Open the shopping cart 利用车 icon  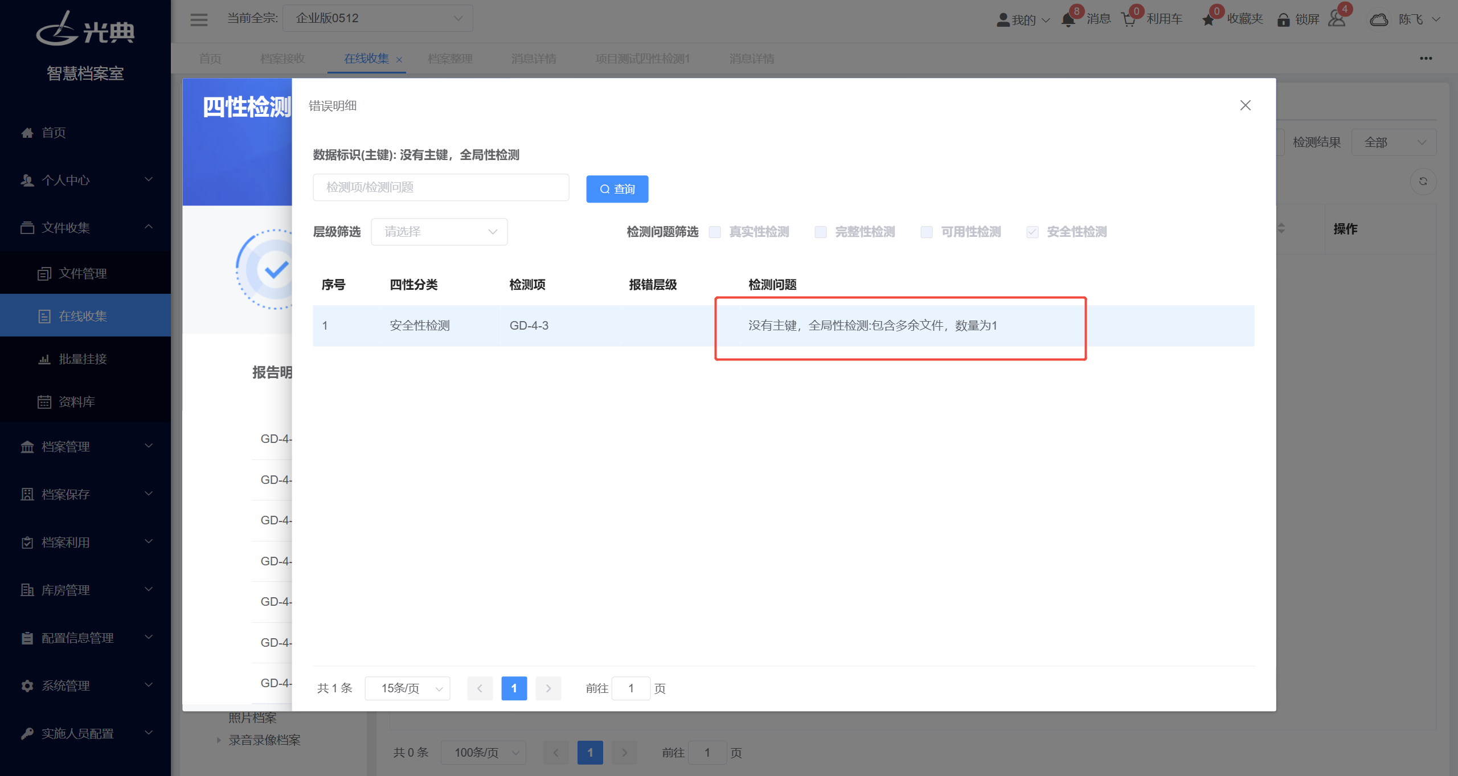pyautogui.click(x=1128, y=19)
